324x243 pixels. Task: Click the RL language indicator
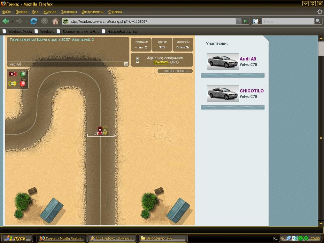click(275, 238)
